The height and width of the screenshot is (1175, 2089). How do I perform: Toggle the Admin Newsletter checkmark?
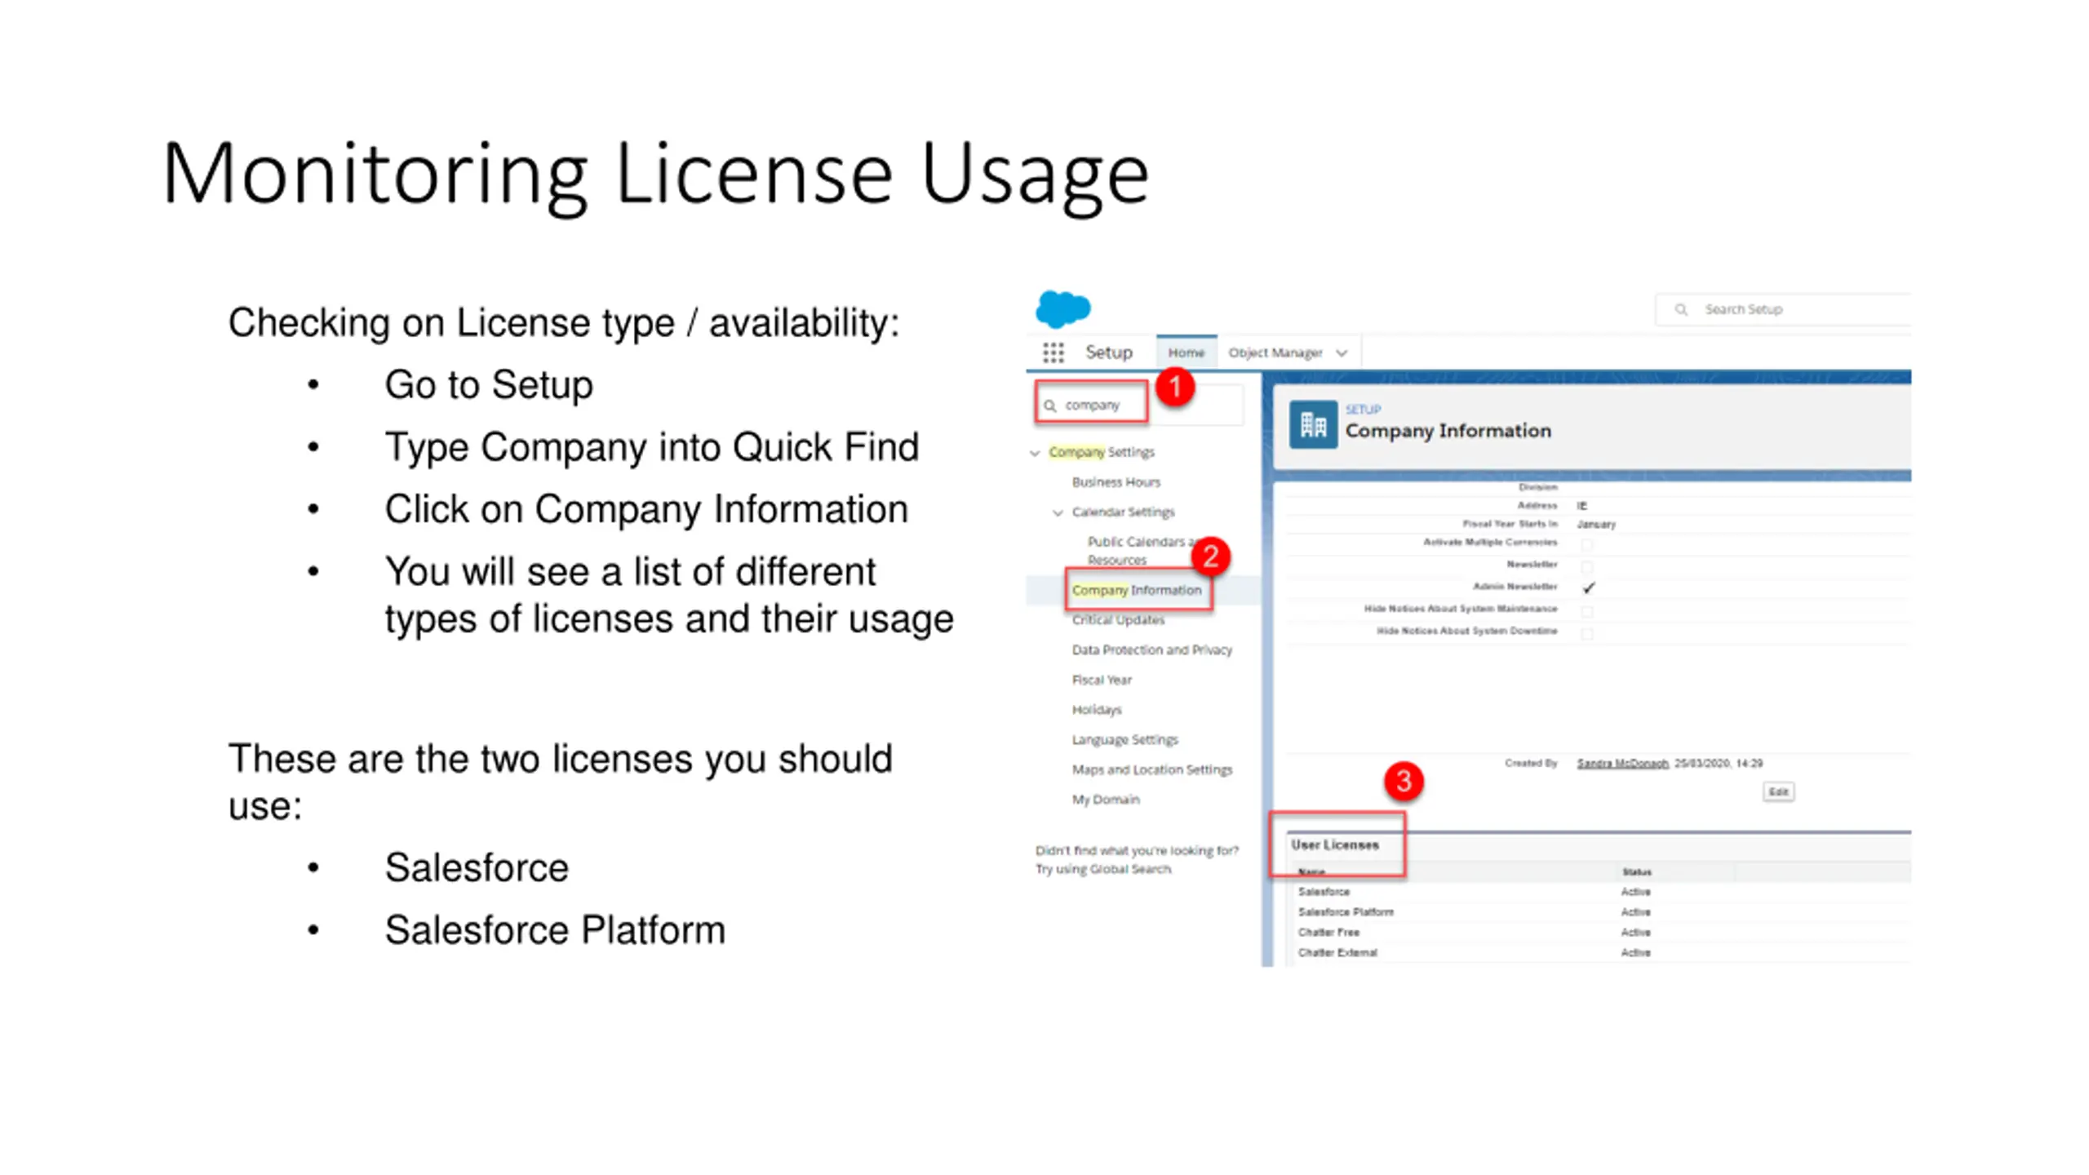(x=1588, y=587)
